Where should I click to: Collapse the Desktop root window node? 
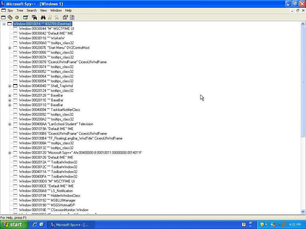4,24
